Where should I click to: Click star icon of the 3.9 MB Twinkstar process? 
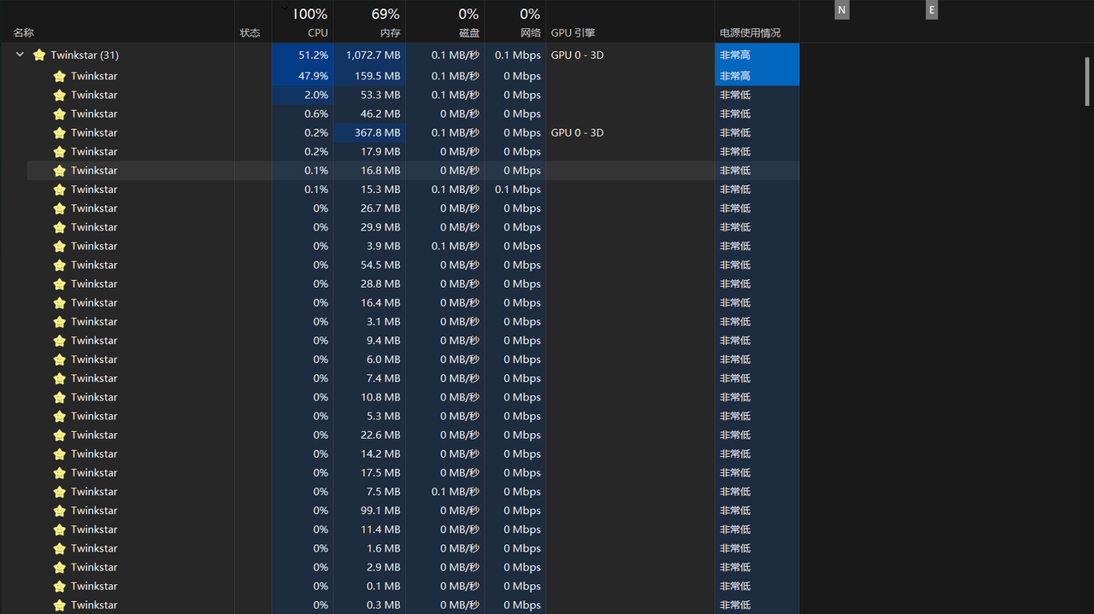pos(60,246)
